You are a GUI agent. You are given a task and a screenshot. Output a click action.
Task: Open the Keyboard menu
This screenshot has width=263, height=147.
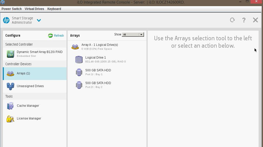pos(54,9)
